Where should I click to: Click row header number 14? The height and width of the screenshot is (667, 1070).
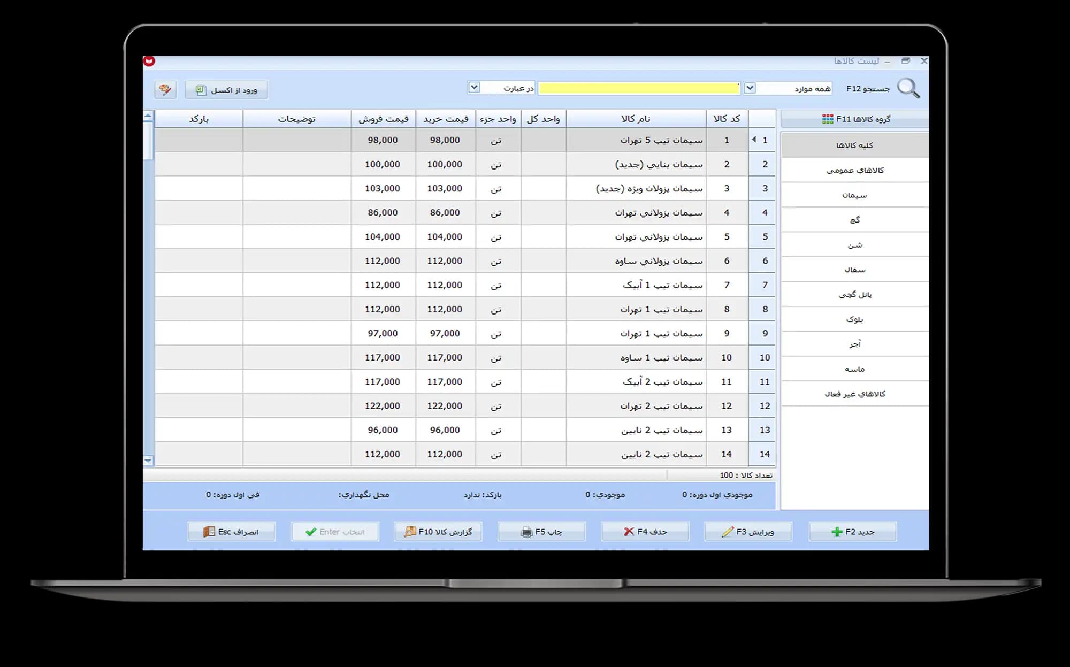tap(762, 454)
